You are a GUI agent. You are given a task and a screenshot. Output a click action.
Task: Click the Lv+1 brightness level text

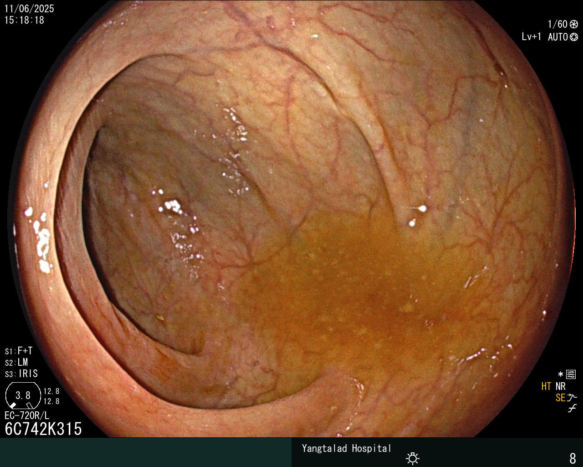tap(532, 37)
